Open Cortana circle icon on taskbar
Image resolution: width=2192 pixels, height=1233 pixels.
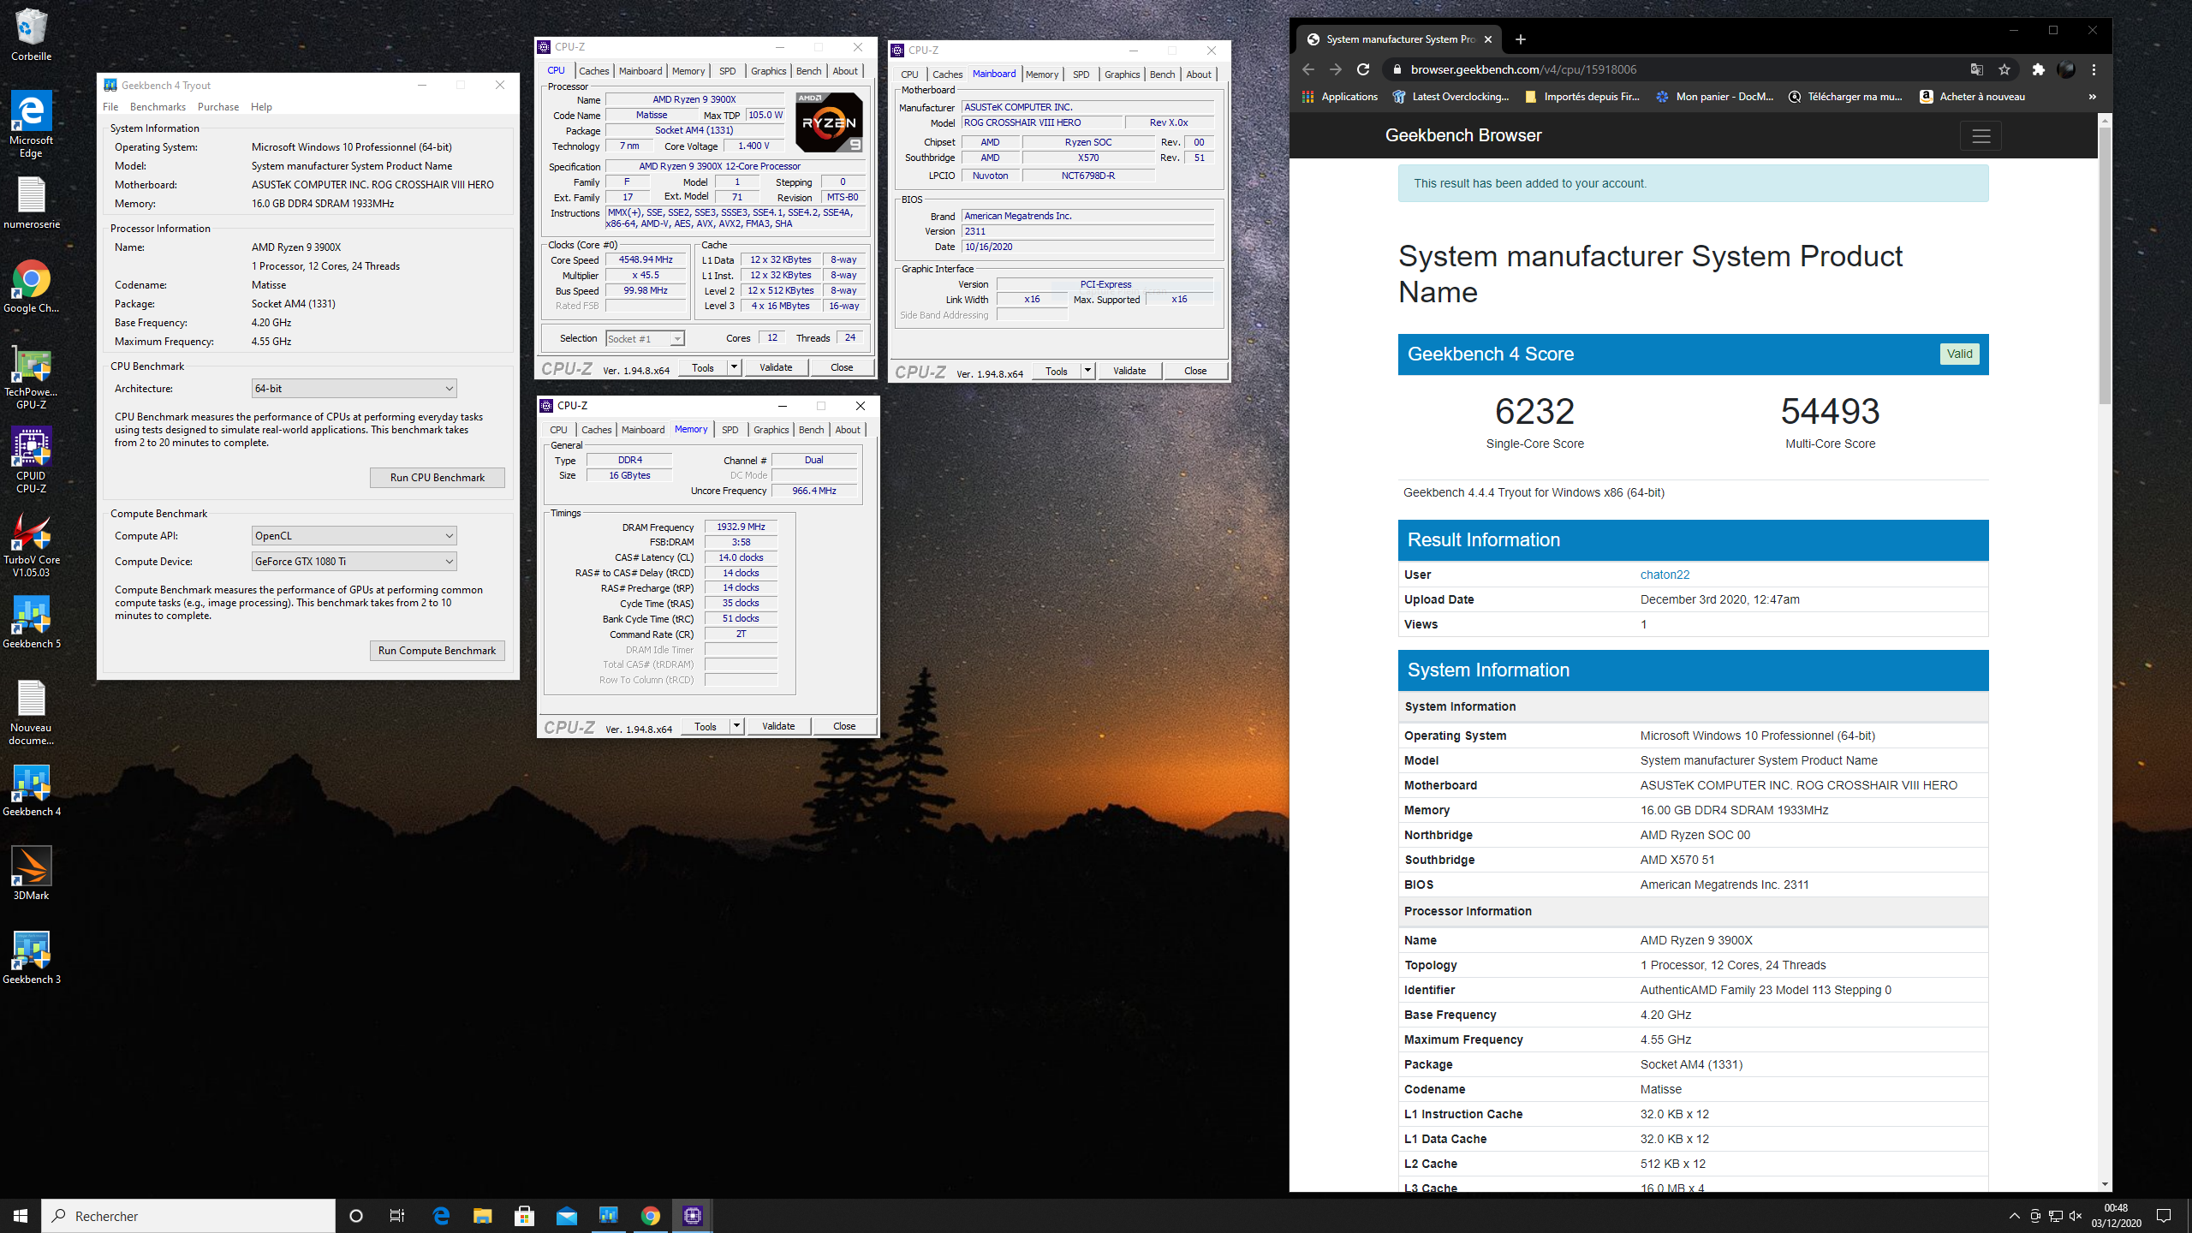pos(356,1216)
